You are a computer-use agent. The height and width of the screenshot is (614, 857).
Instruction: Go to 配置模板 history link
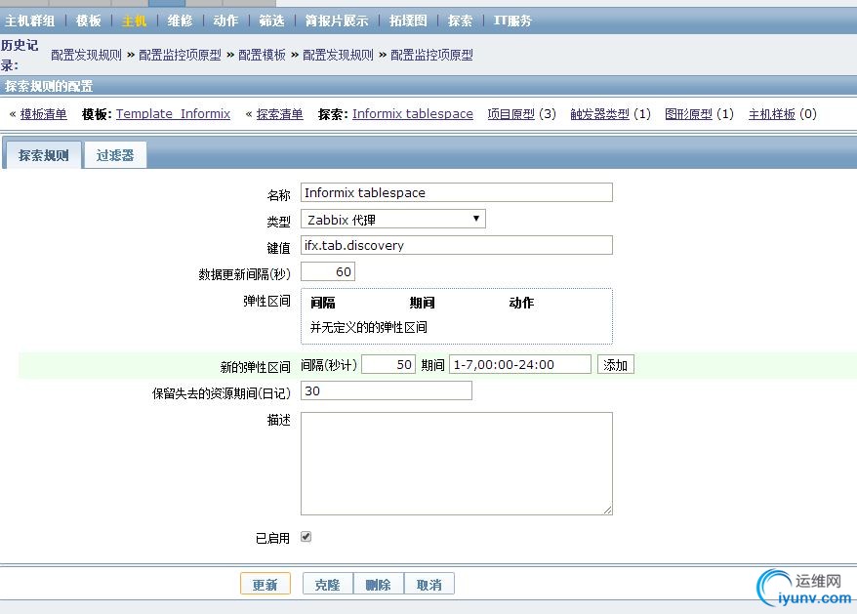click(262, 55)
